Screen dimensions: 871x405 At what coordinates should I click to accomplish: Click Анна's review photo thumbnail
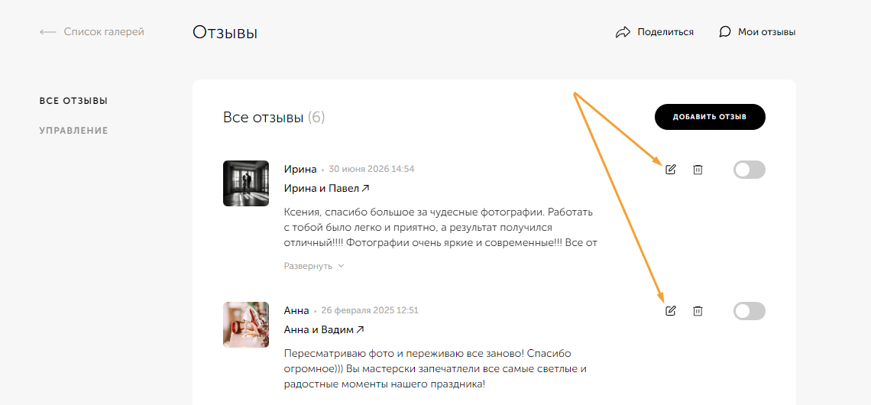click(245, 325)
